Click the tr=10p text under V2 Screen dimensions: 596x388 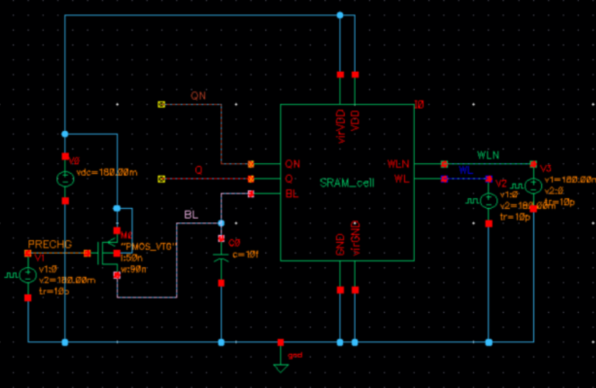click(515, 217)
